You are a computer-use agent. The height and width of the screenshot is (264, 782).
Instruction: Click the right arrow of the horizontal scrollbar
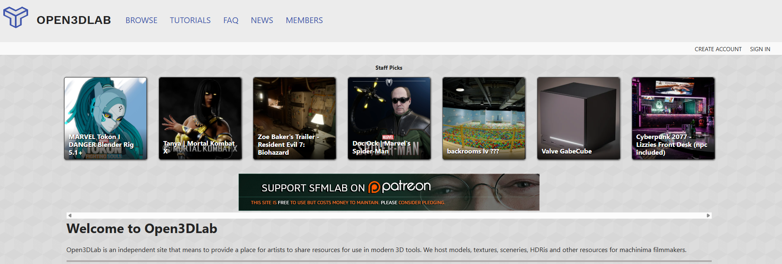click(708, 215)
